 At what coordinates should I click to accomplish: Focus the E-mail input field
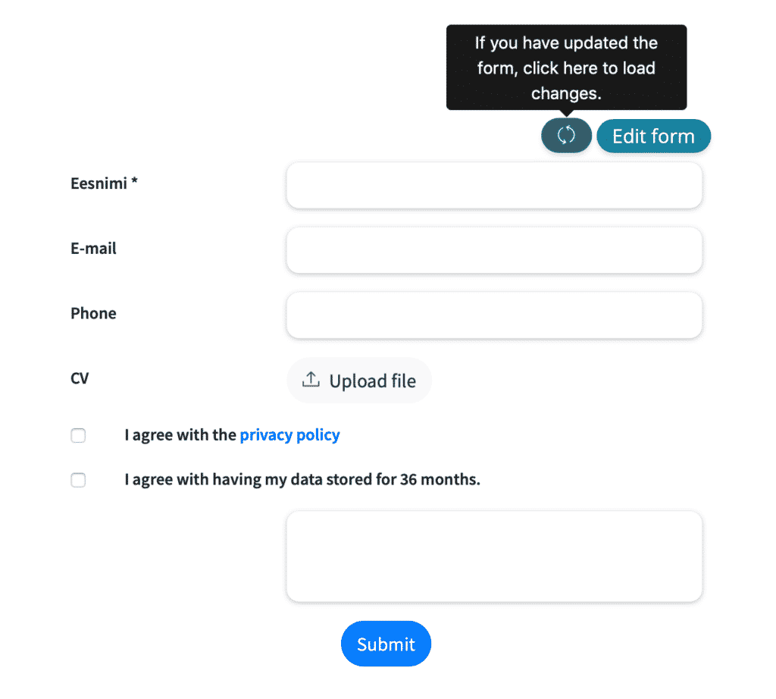pos(494,250)
